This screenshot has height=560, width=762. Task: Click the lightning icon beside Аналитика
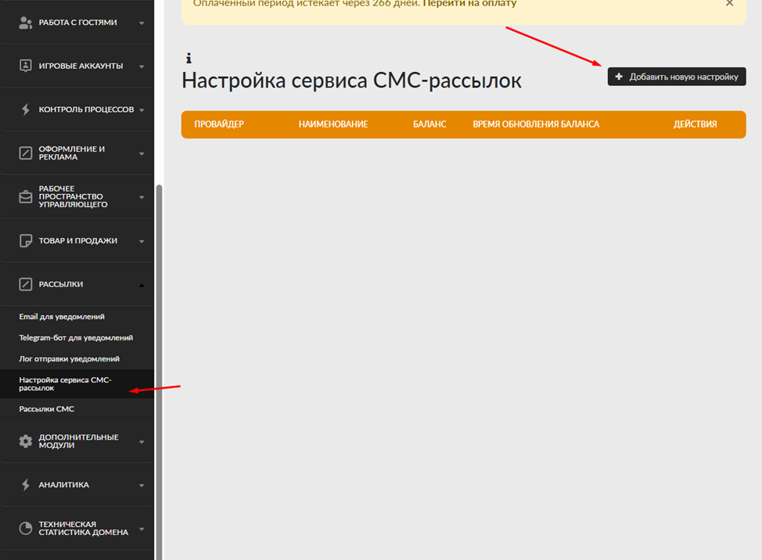(x=26, y=485)
